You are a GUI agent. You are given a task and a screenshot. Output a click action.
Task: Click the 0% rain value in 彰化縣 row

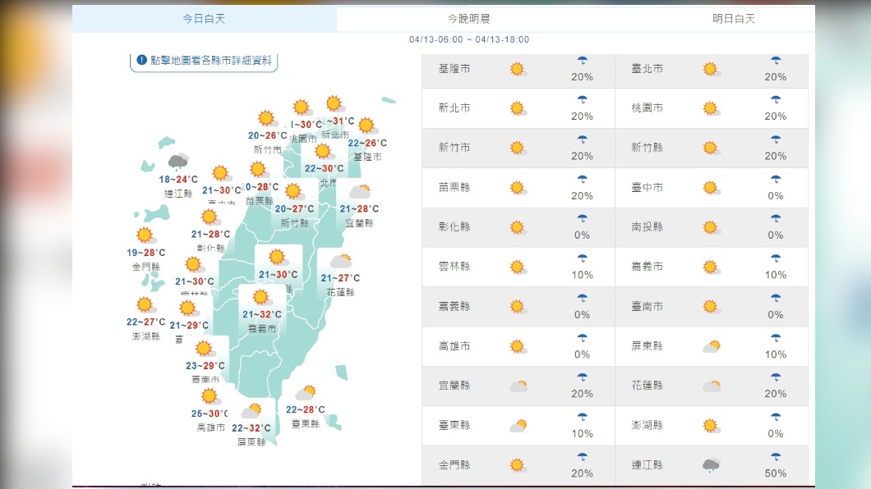(582, 235)
